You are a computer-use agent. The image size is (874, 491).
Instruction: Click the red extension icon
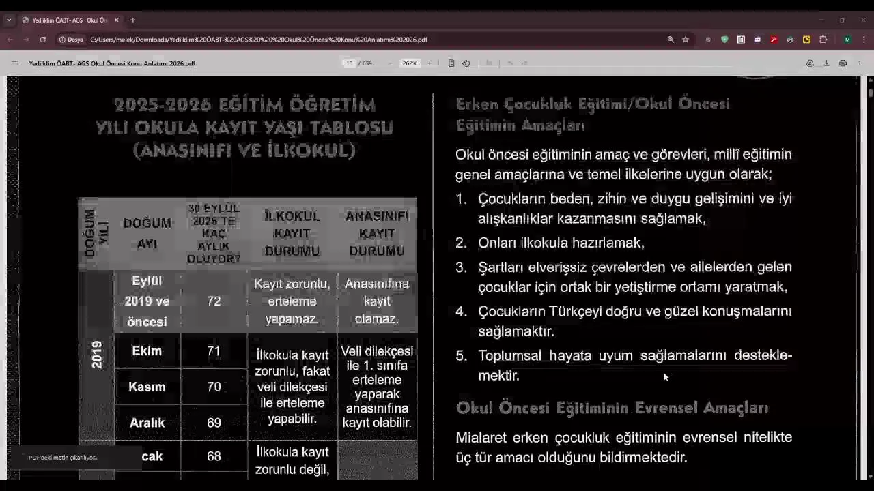pyautogui.click(x=774, y=40)
